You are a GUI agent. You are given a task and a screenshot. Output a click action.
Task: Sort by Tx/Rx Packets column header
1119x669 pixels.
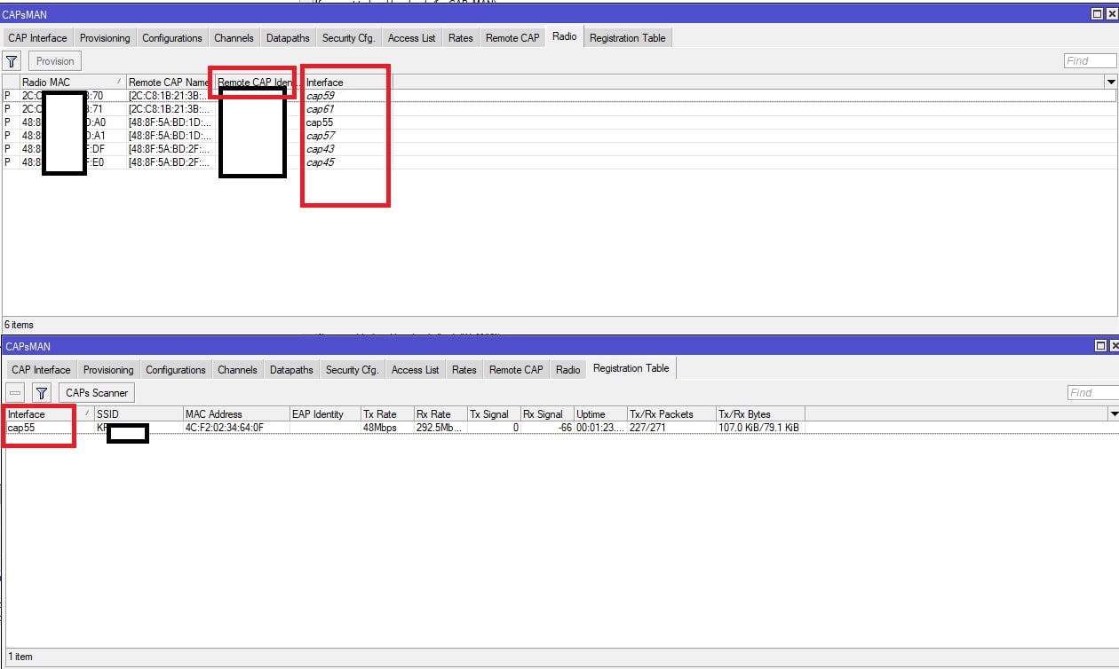(671, 414)
